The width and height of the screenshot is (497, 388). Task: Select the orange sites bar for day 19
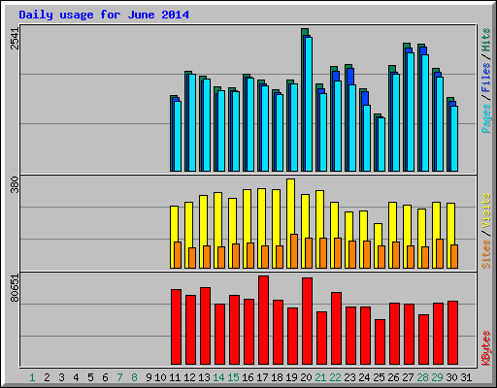point(294,251)
